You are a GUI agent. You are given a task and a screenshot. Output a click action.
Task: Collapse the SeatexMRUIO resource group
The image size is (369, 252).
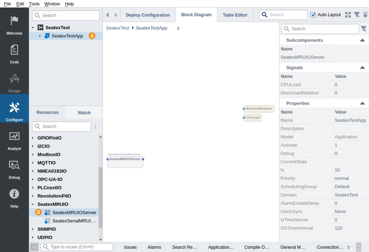(33, 204)
